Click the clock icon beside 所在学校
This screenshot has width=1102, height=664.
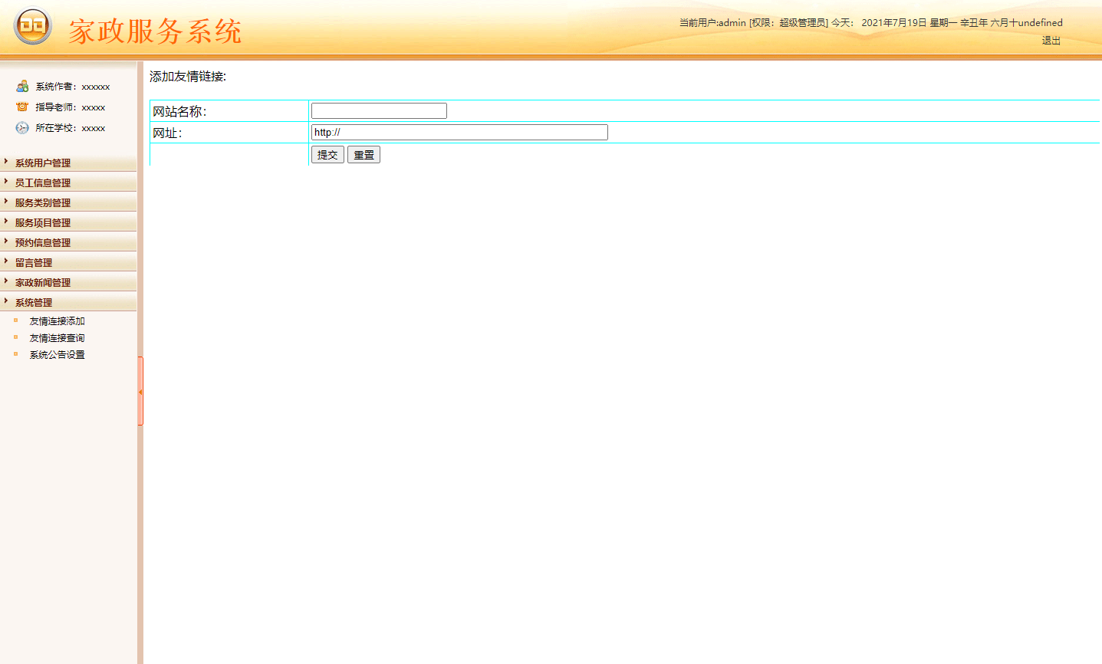pyautogui.click(x=21, y=128)
